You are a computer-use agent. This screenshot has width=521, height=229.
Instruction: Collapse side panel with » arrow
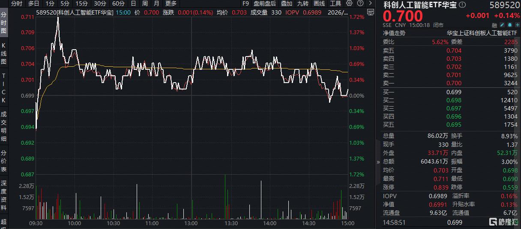click(x=378, y=162)
